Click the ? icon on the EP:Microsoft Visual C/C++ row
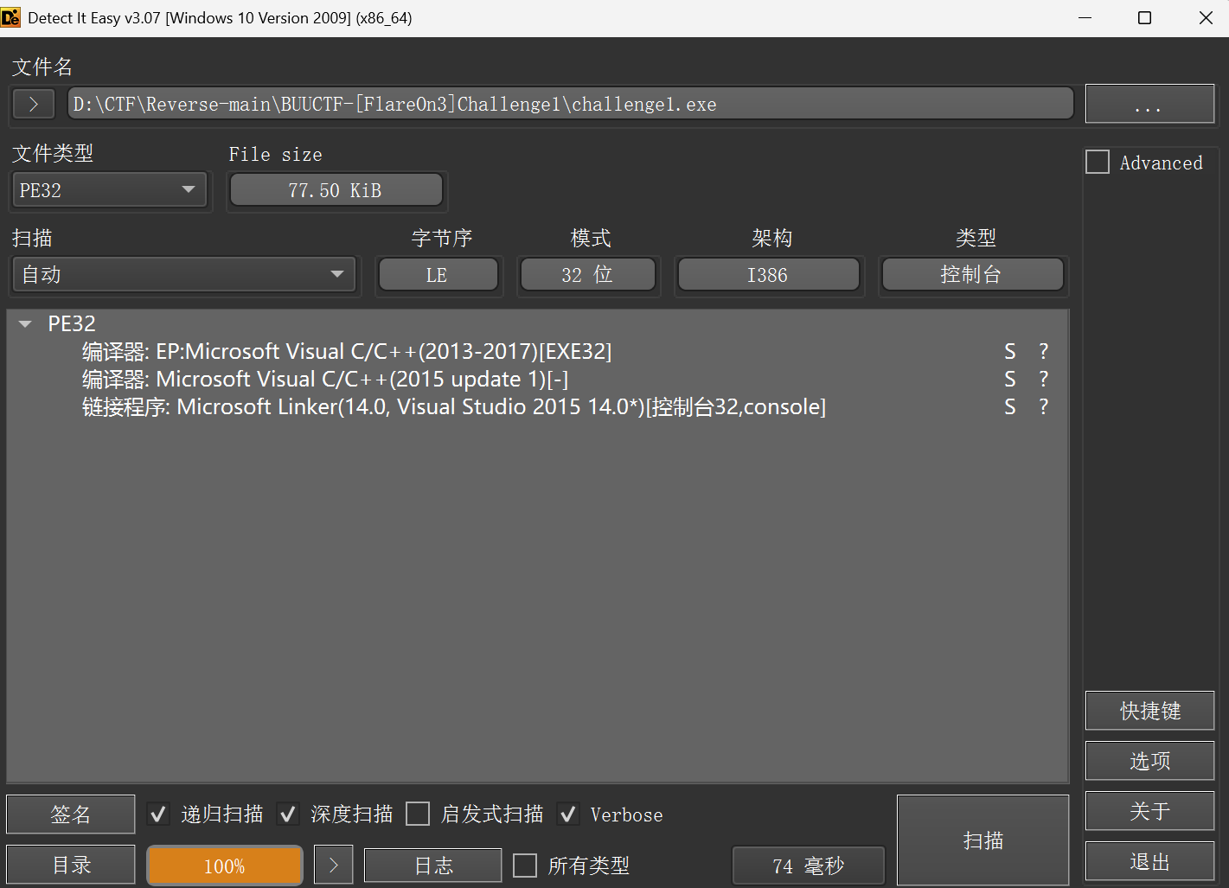This screenshot has width=1229, height=888. (1043, 351)
